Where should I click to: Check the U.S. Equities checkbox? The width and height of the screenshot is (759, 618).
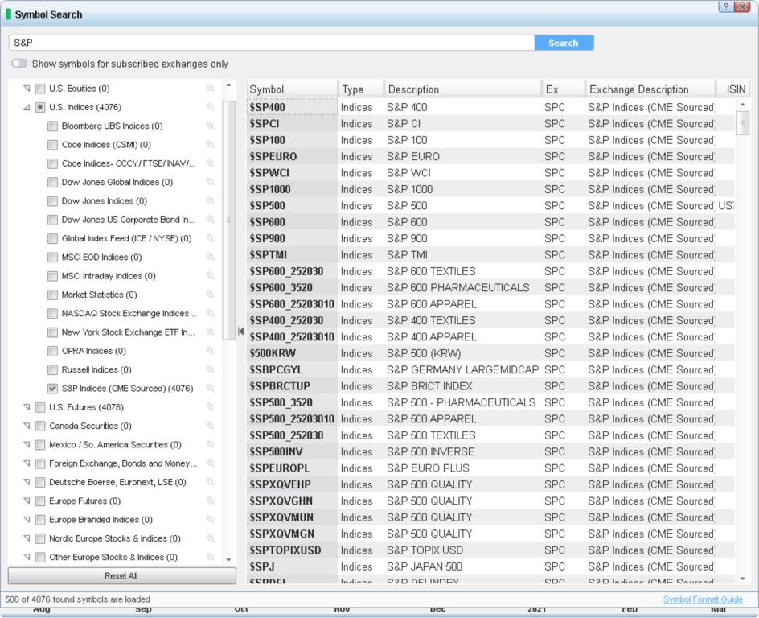[x=41, y=89]
